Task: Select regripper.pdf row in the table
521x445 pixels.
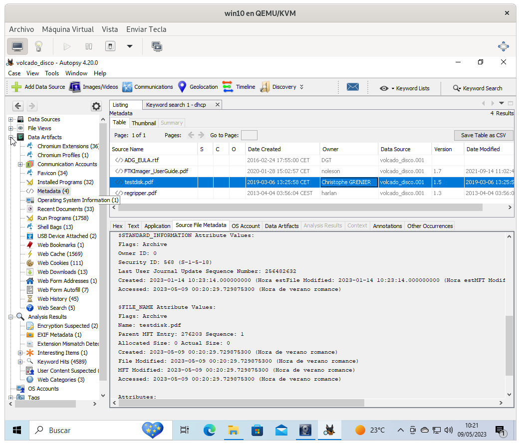Action: [140, 193]
